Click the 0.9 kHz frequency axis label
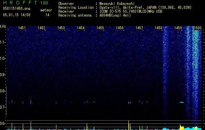 (x=3, y=75)
